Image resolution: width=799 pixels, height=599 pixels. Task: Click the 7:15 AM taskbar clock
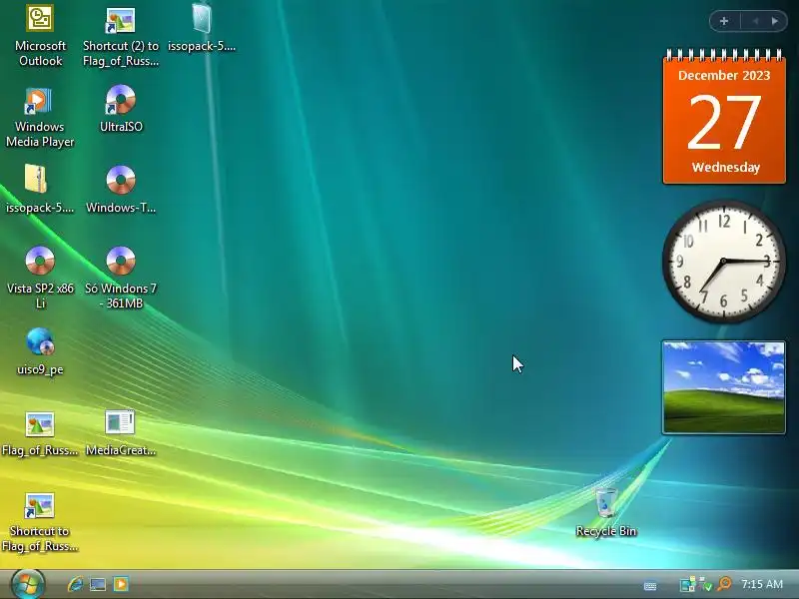pos(762,584)
